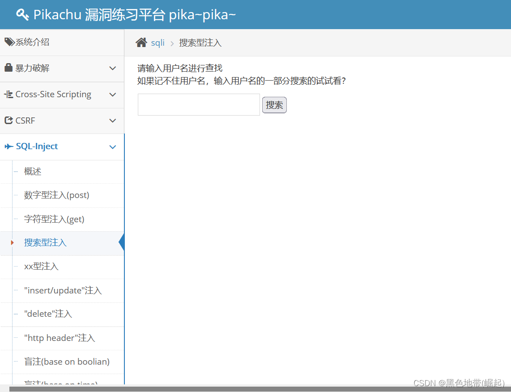Image resolution: width=511 pixels, height=392 pixels.
Task: Focus the username search input field
Action: pos(199,104)
